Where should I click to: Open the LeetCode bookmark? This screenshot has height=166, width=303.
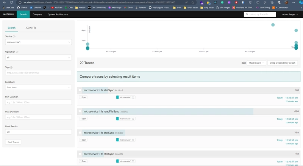(8, 8)
